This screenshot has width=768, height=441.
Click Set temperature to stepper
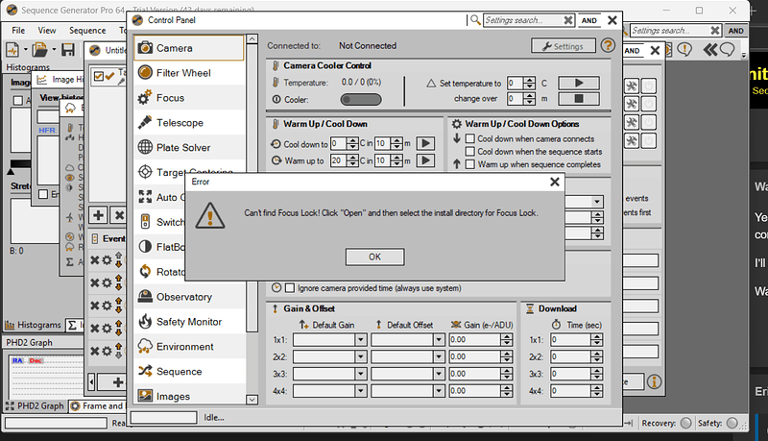[529, 83]
